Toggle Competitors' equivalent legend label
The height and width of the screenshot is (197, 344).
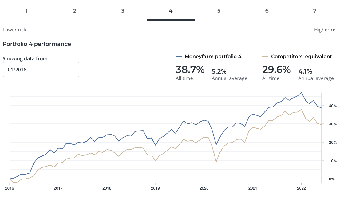pyautogui.click(x=302, y=56)
